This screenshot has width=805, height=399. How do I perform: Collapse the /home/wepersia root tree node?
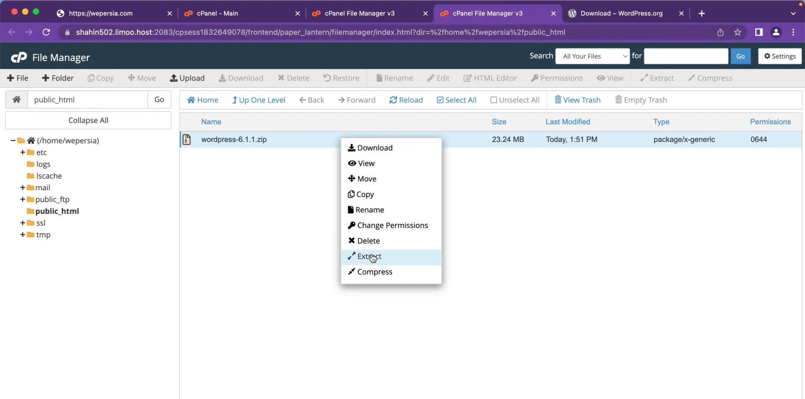coord(13,141)
